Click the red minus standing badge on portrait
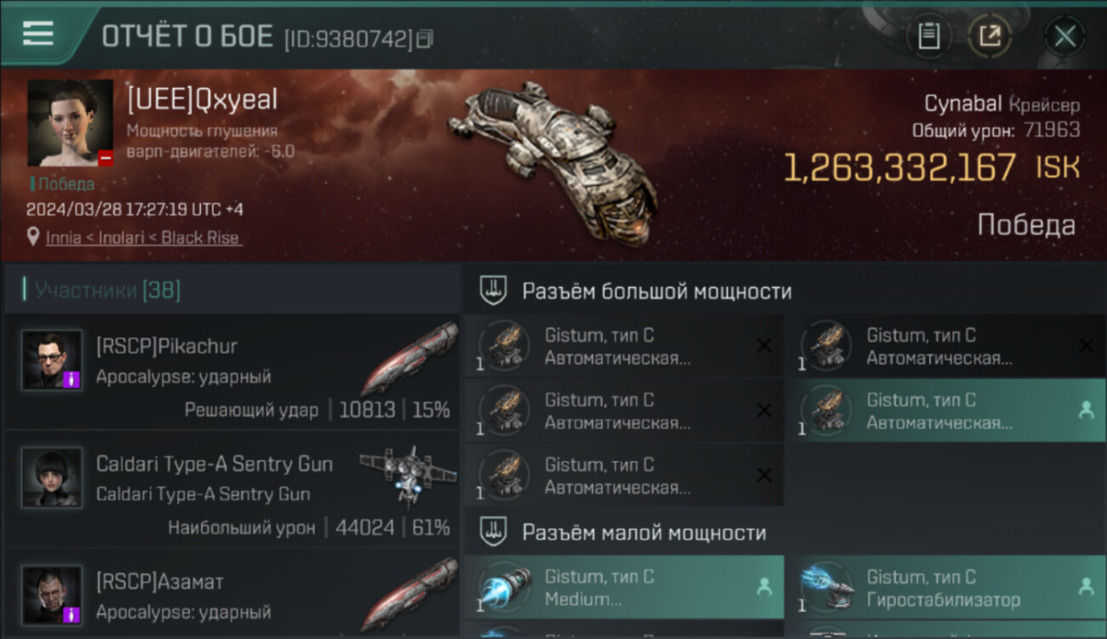The image size is (1107, 639). pyautogui.click(x=106, y=158)
